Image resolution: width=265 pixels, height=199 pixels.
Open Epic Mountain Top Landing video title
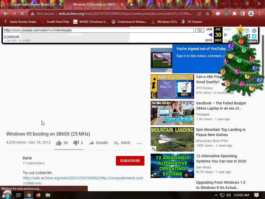click(x=221, y=132)
